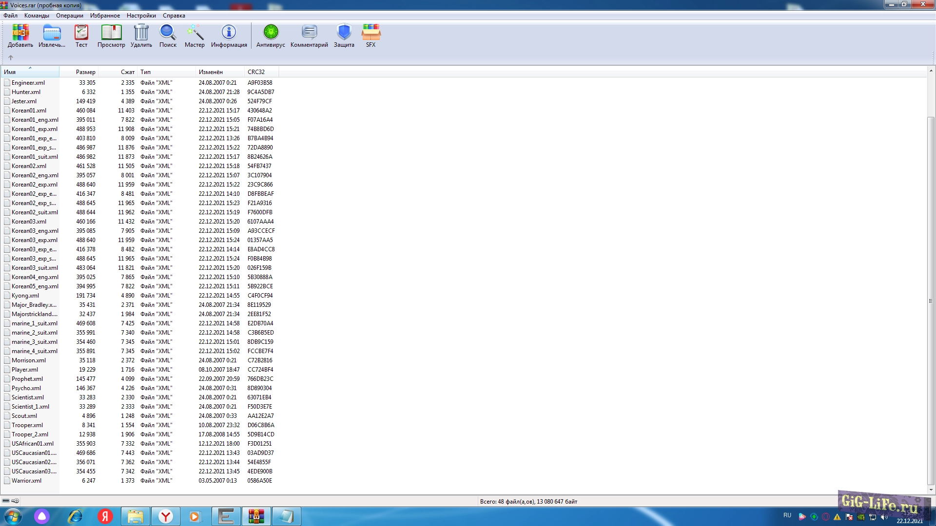Screen dimensions: 936x526
Task: Run the Test (Тест) archive tool
Action: click(x=81, y=36)
